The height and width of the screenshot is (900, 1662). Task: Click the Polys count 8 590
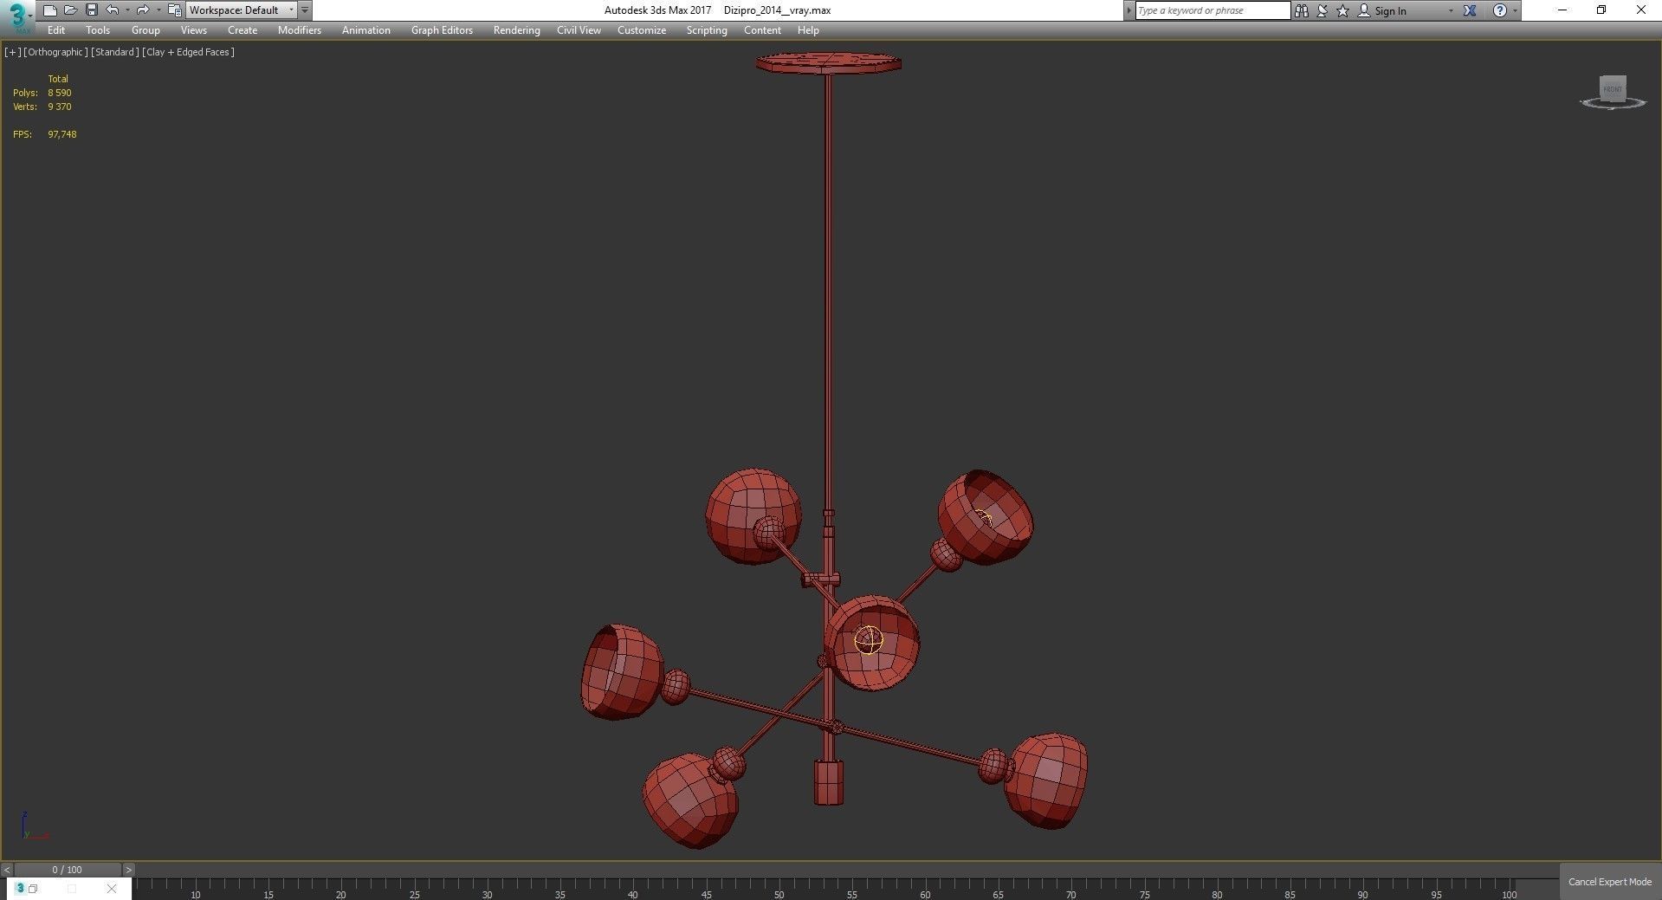coord(60,93)
